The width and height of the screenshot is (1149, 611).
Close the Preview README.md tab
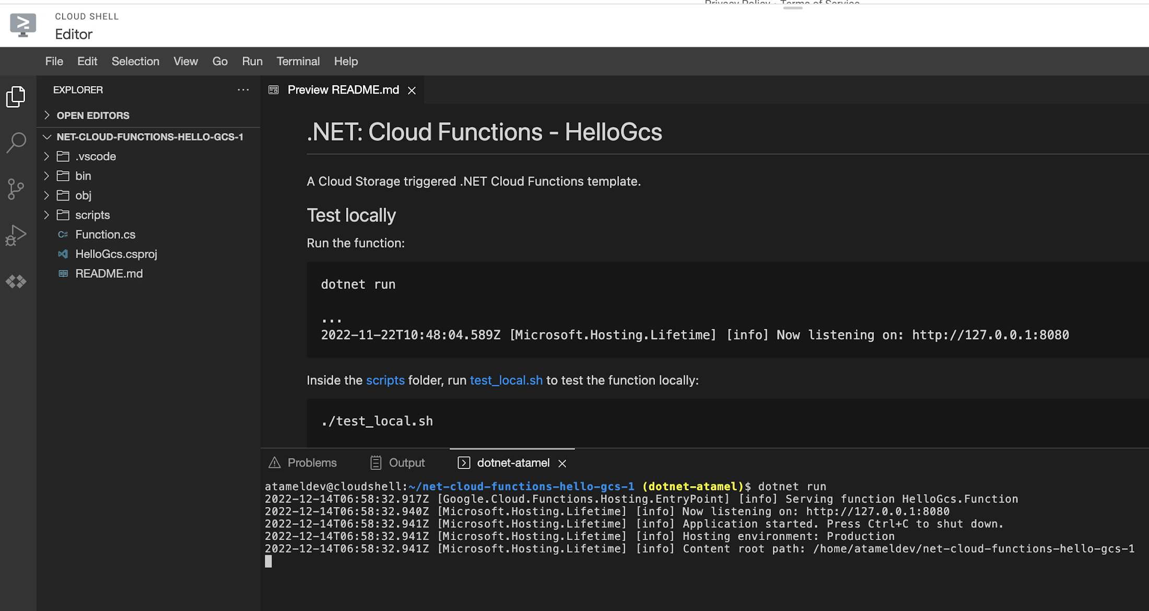(413, 90)
